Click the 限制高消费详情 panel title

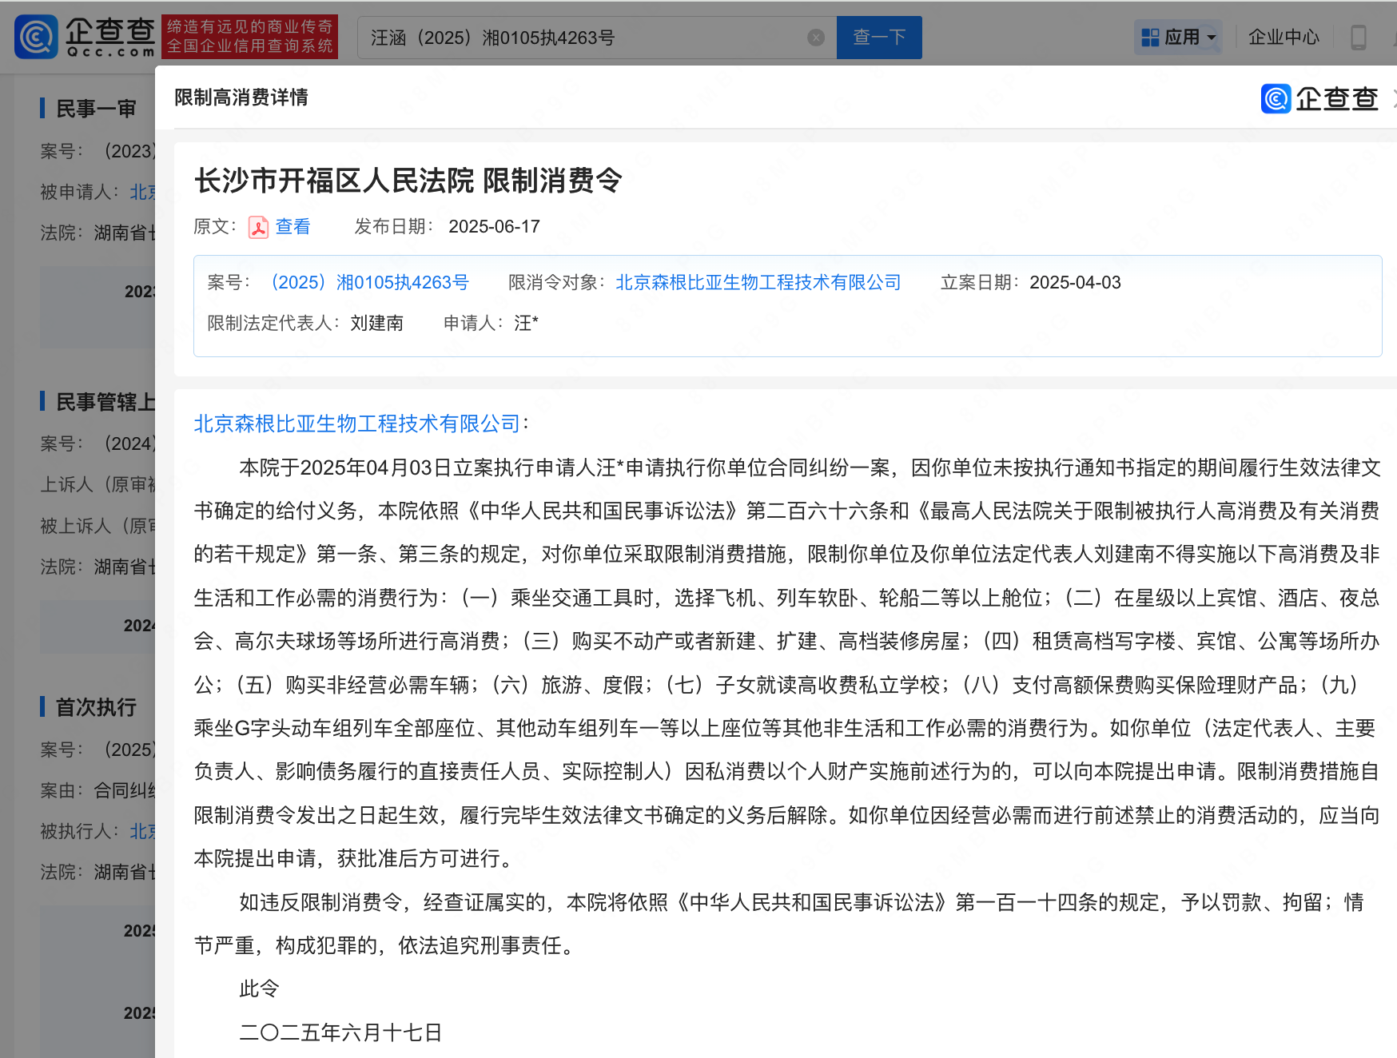[241, 97]
